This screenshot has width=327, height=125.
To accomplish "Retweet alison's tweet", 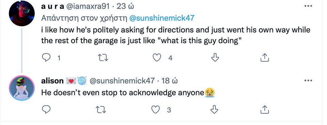I will pos(102,109).
